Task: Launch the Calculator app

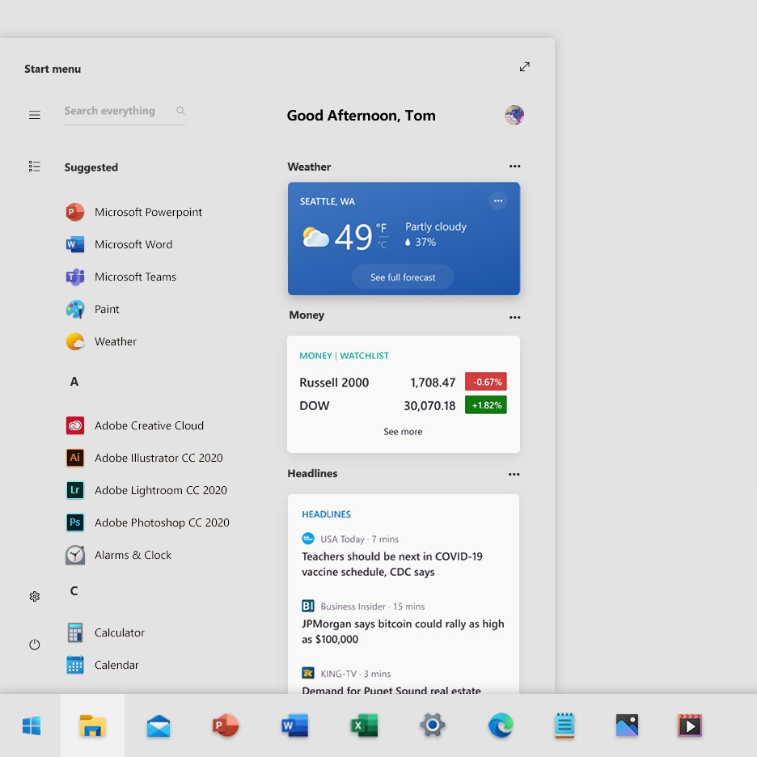Action: pyautogui.click(x=105, y=632)
